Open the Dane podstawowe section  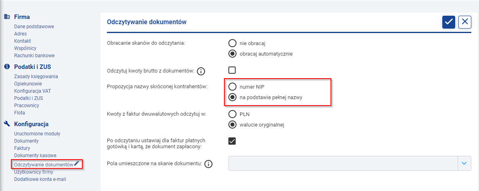(x=34, y=27)
